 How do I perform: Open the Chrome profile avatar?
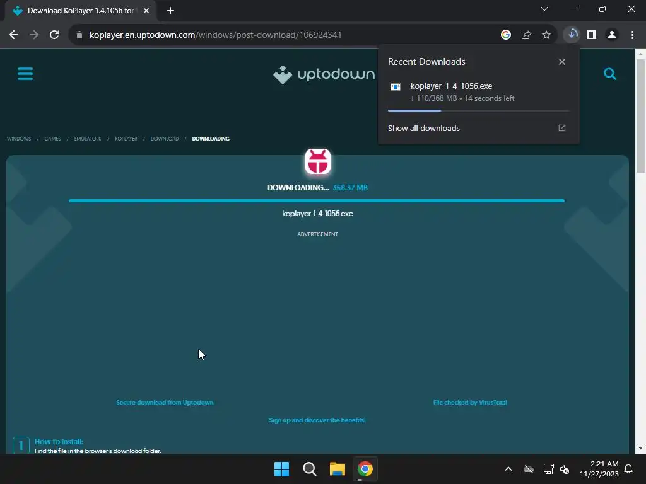click(612, 35)
